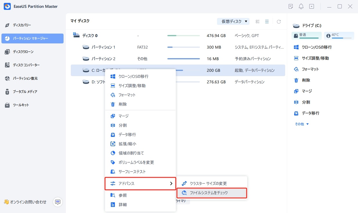Click the 領域の割り当て pie icon
Screen dimensions: 358x213
[113, 153]
